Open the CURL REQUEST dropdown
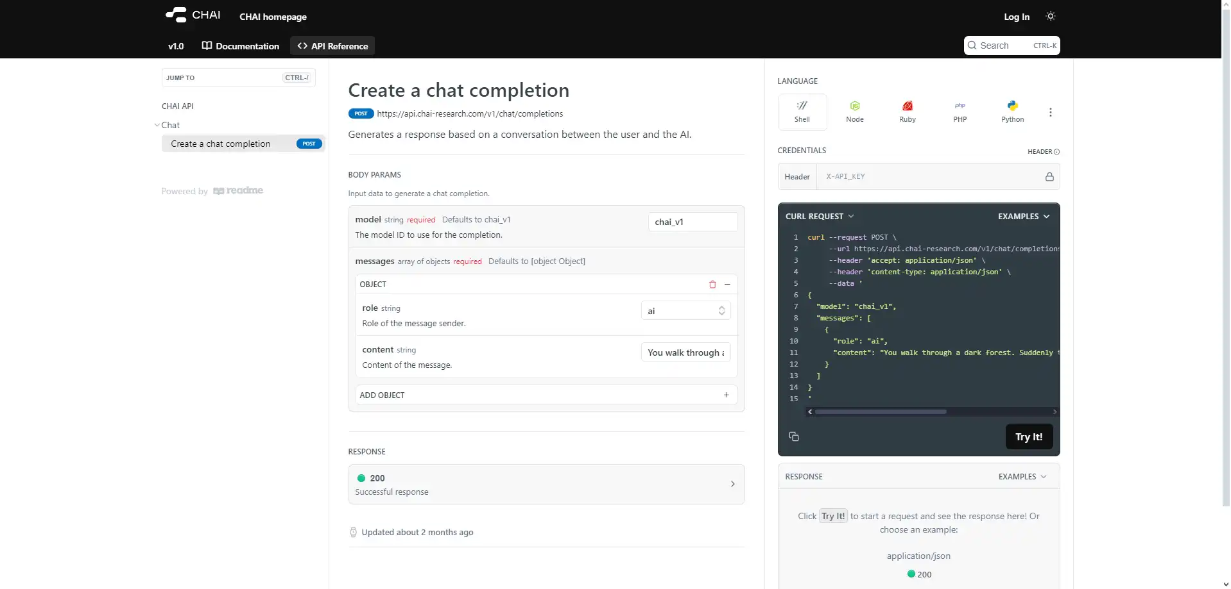This screenshot has height=589, width=1231. [820, 217]
